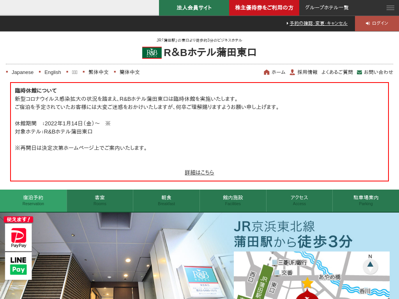The height and width of the screenshot is (299, 399).
Task: Click 蒲田駅から徒歩3分 banner text
Action: point(293,241)
